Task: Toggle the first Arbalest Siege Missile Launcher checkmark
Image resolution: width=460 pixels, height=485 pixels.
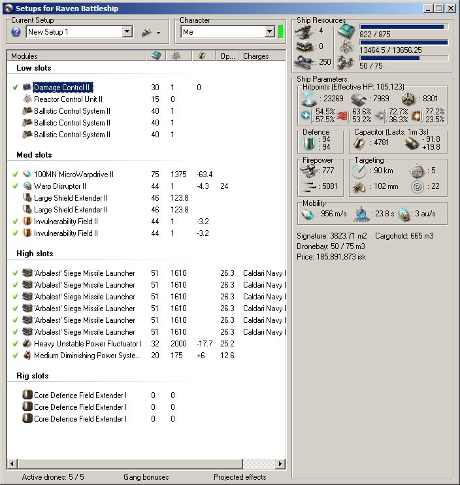Action: point(15,273)
